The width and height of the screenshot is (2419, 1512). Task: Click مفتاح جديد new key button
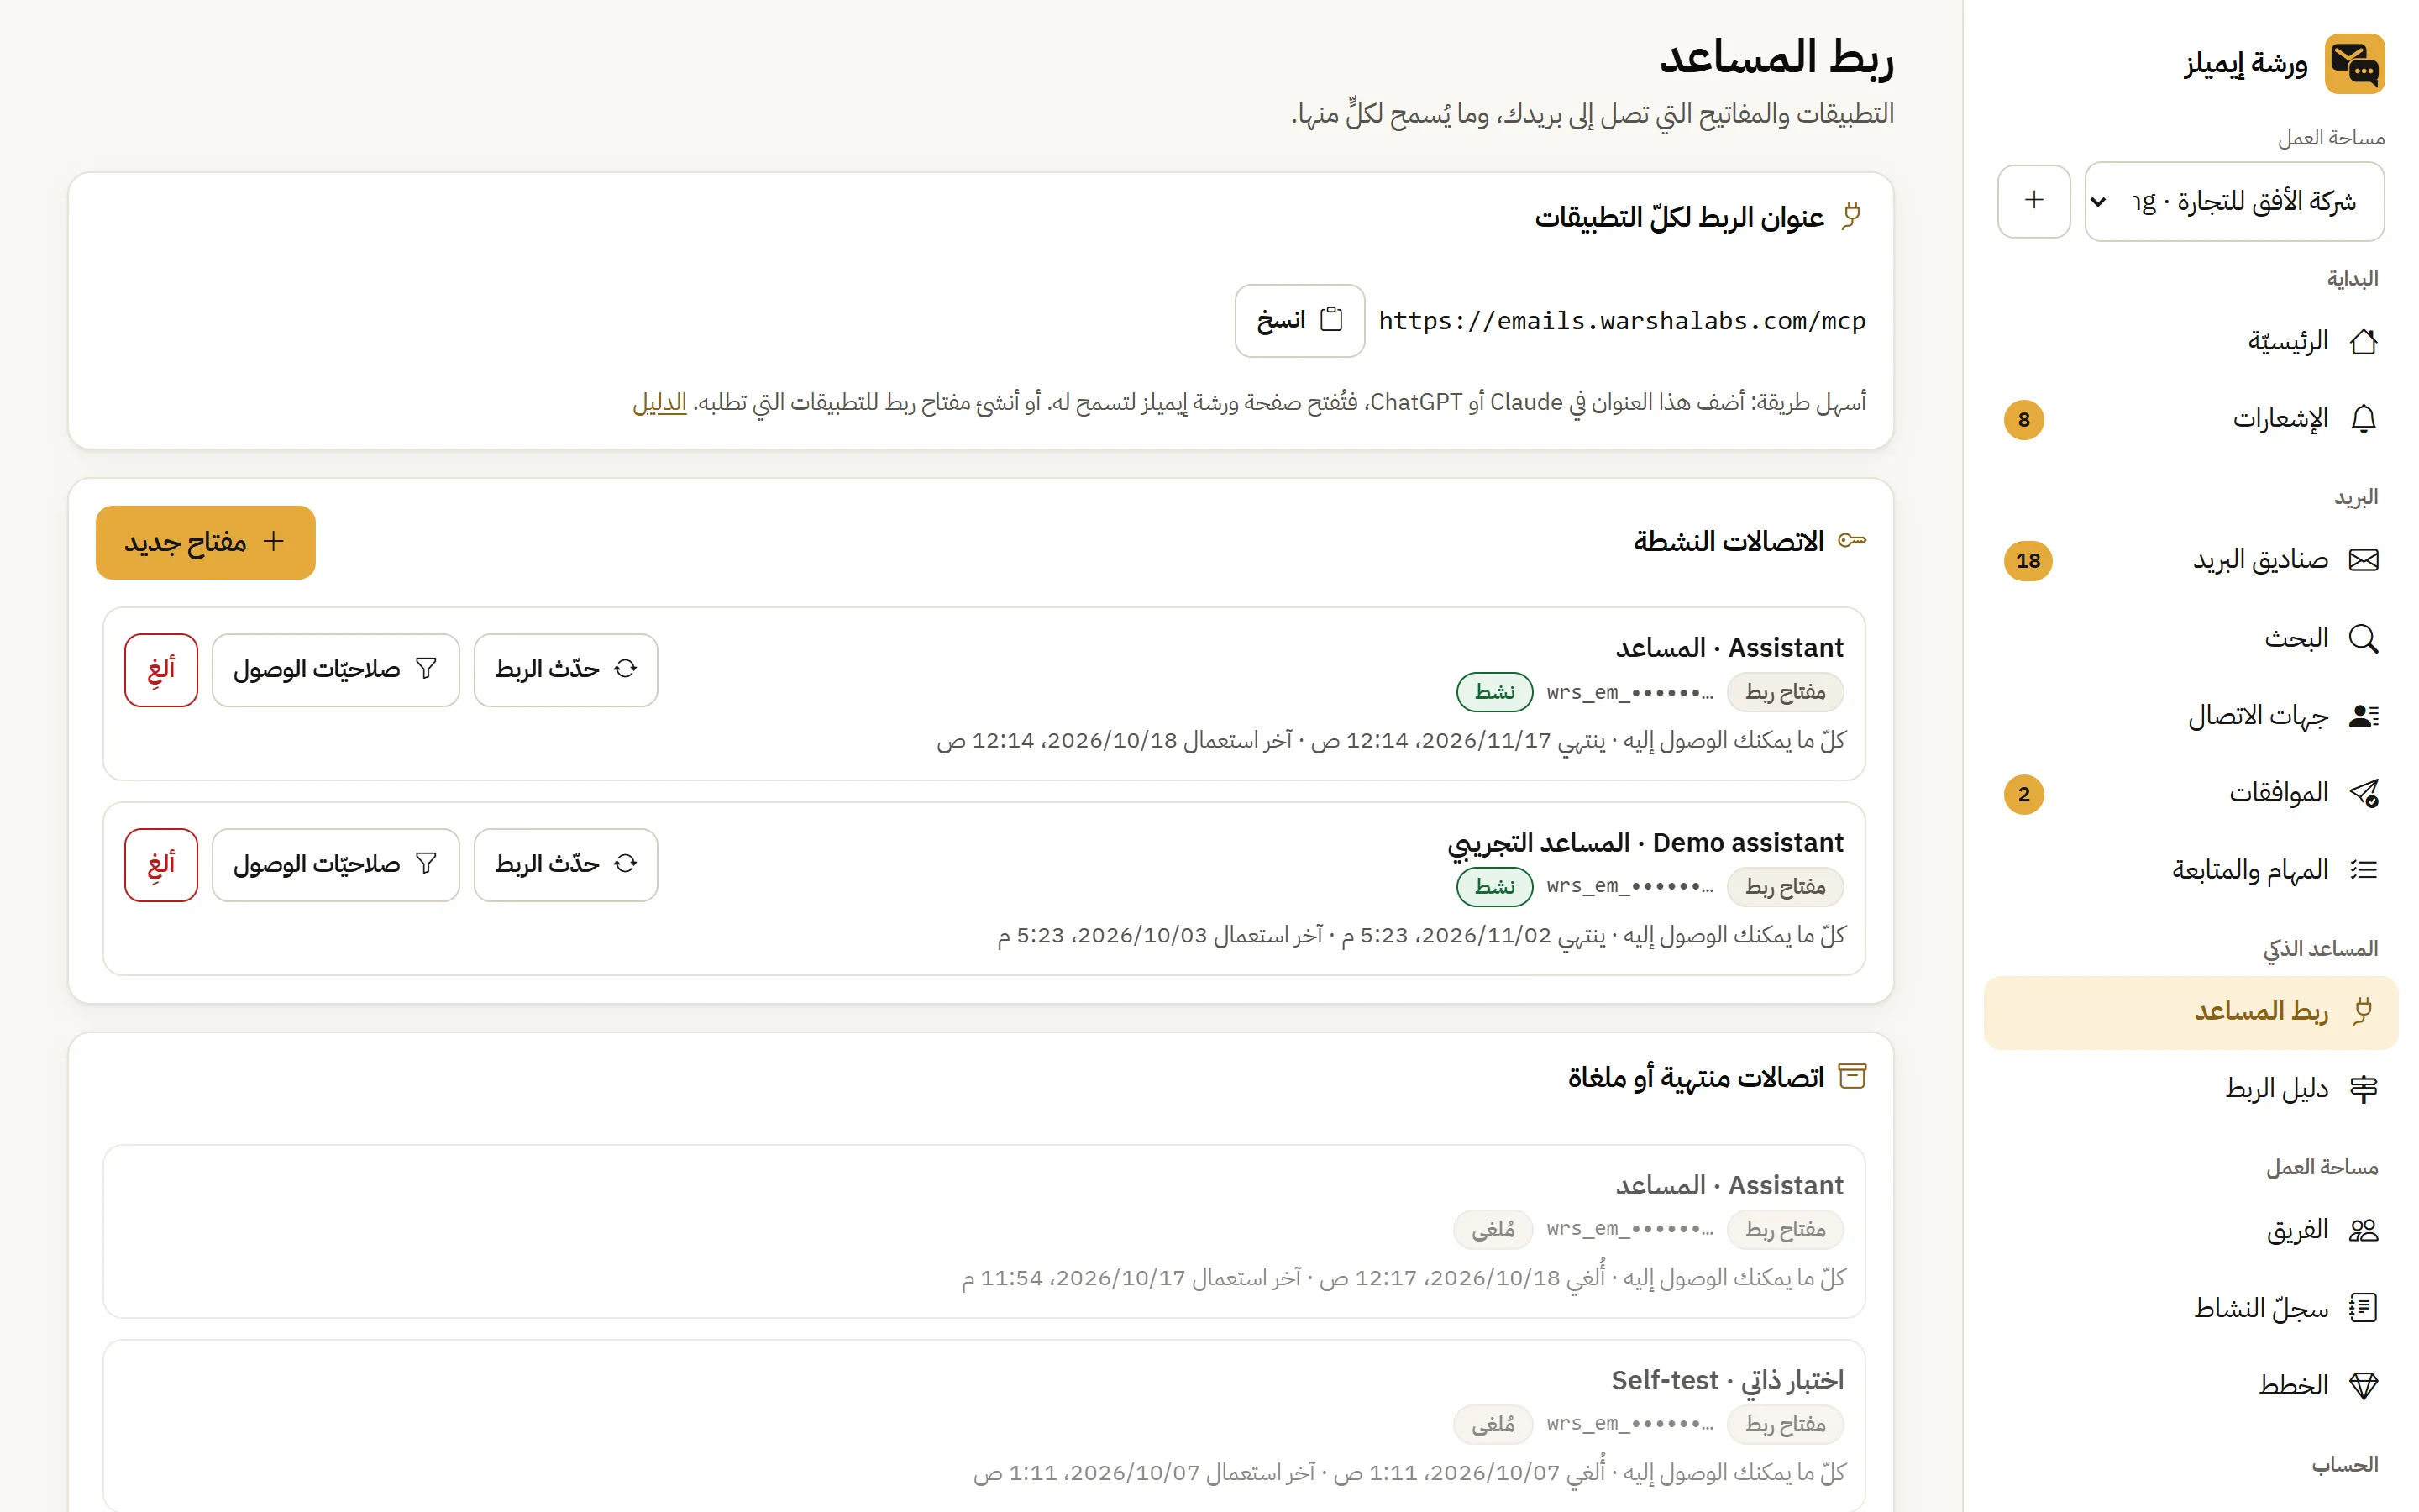pyautogui.click(x=205, y=542)
